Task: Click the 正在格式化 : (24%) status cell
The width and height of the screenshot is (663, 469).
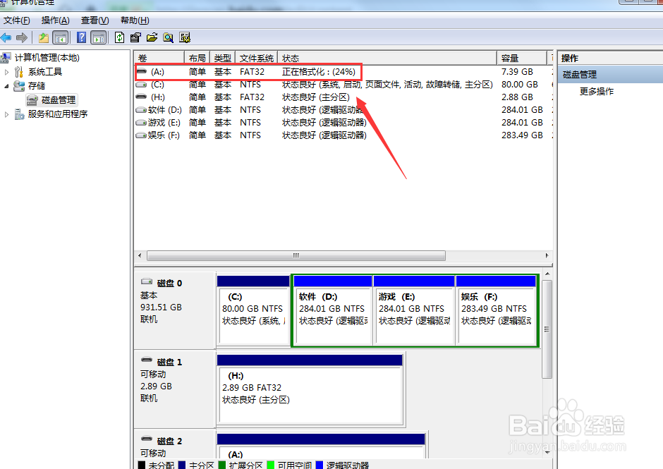Action: pyautogui.click(x=318, y=72)
